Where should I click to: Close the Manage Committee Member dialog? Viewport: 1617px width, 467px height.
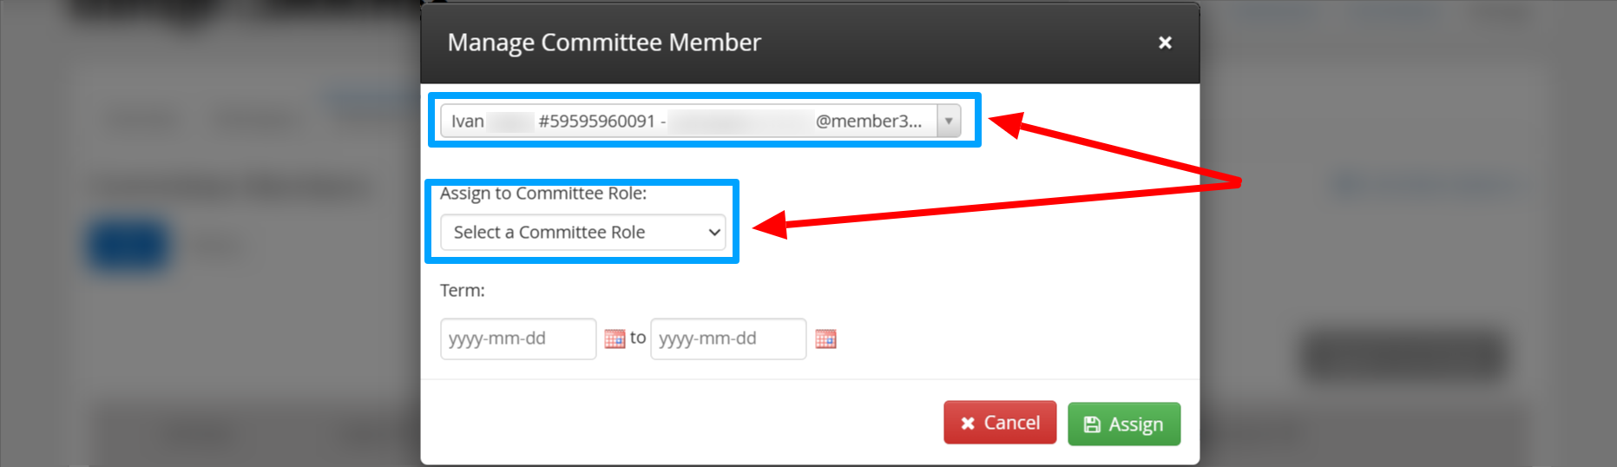(1165, 43)
